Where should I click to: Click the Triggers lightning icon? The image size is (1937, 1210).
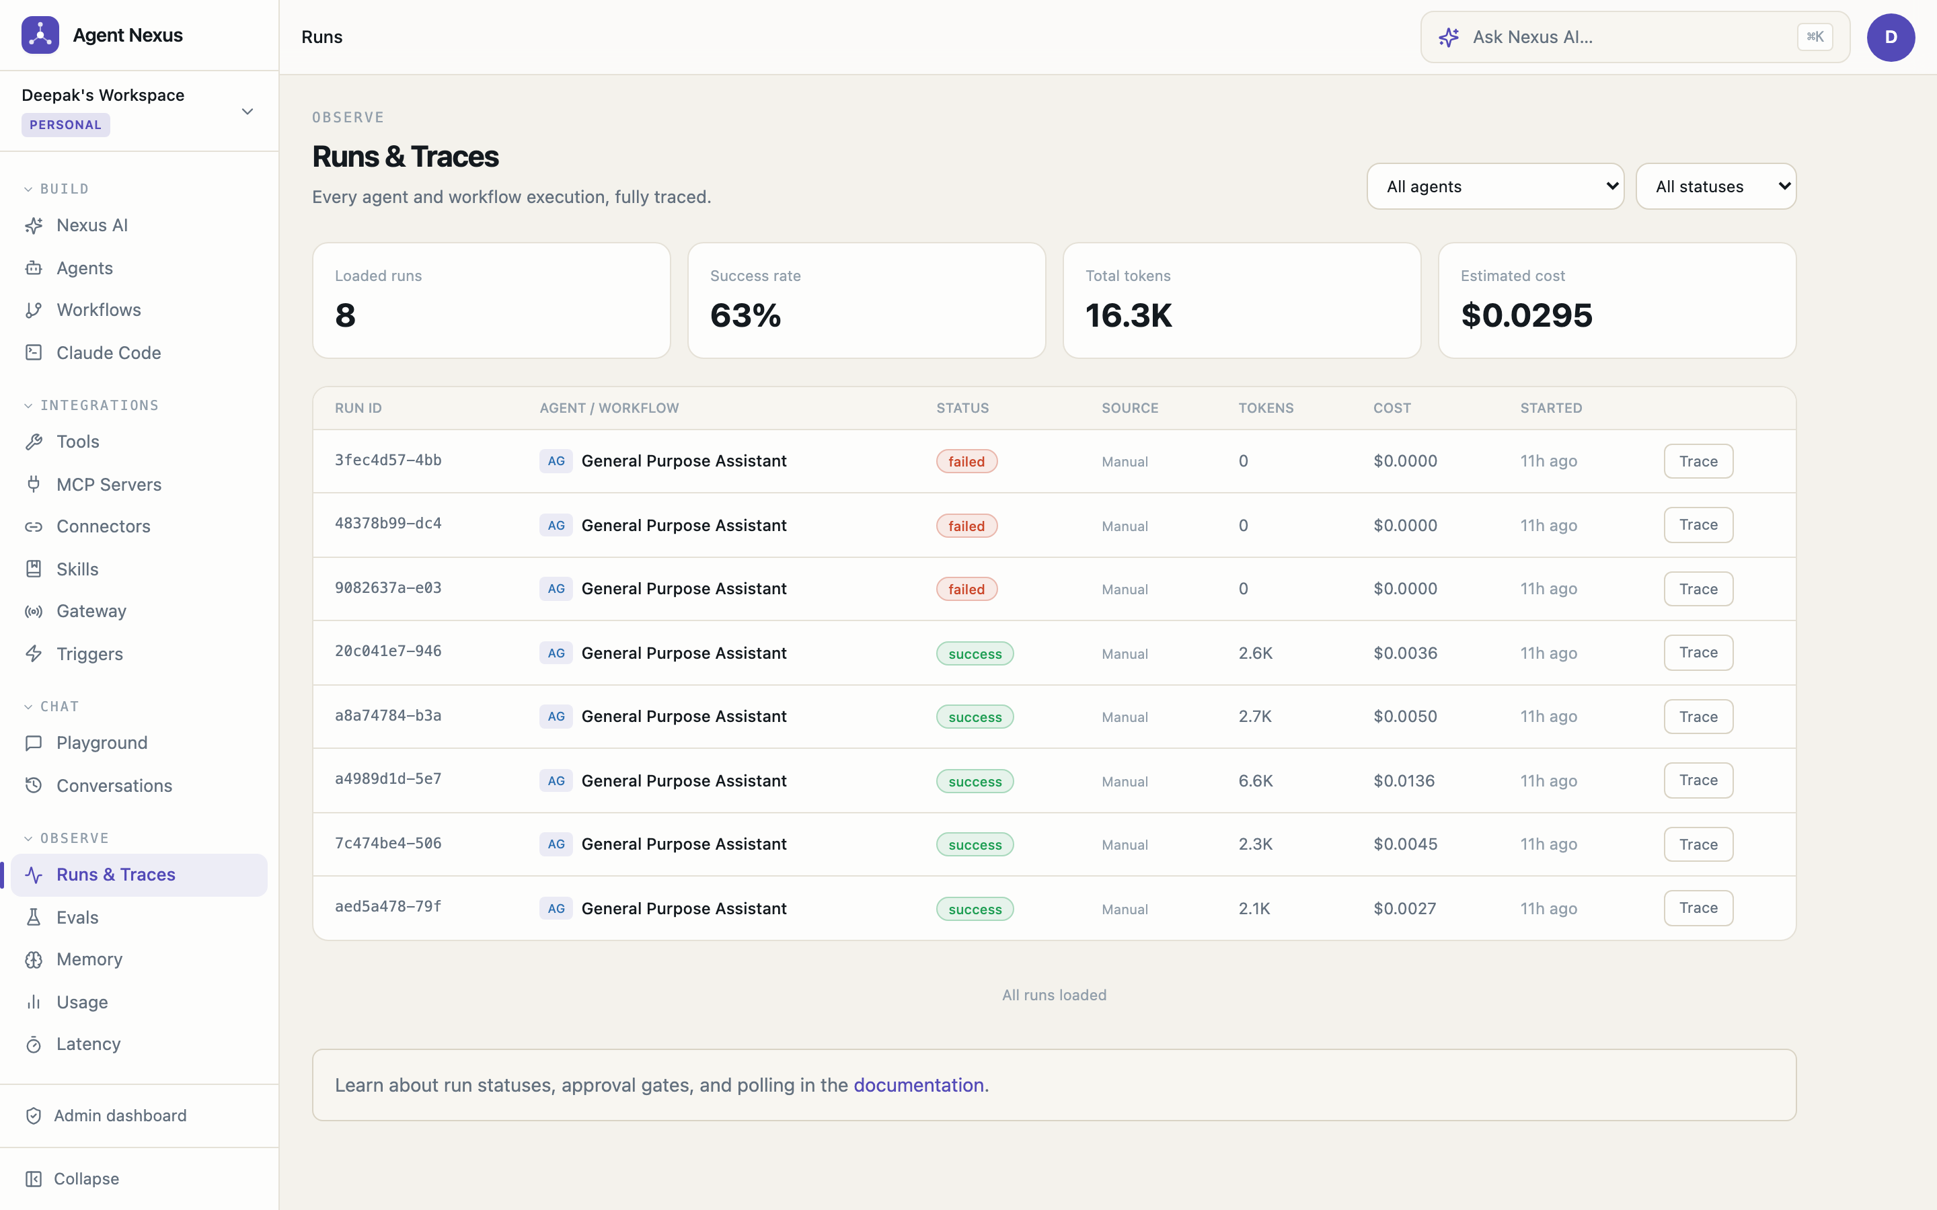pos(34,654)
